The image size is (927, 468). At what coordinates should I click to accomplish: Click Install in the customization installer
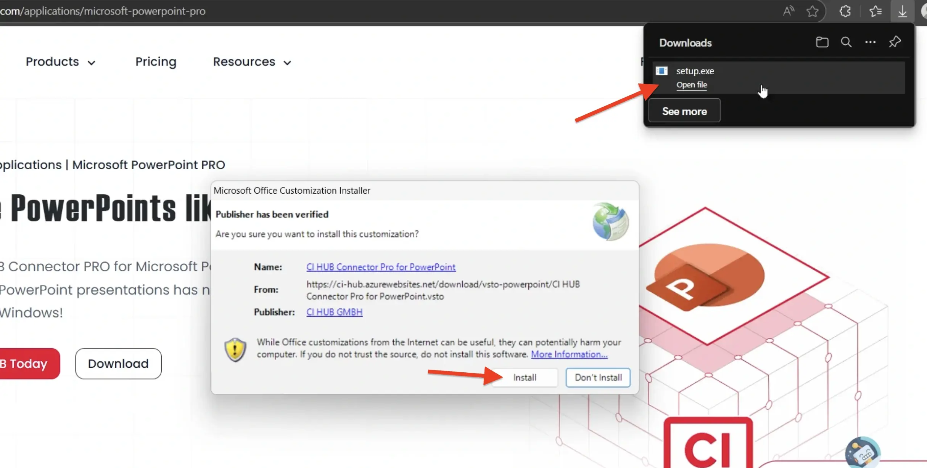[x=525, y=377]
